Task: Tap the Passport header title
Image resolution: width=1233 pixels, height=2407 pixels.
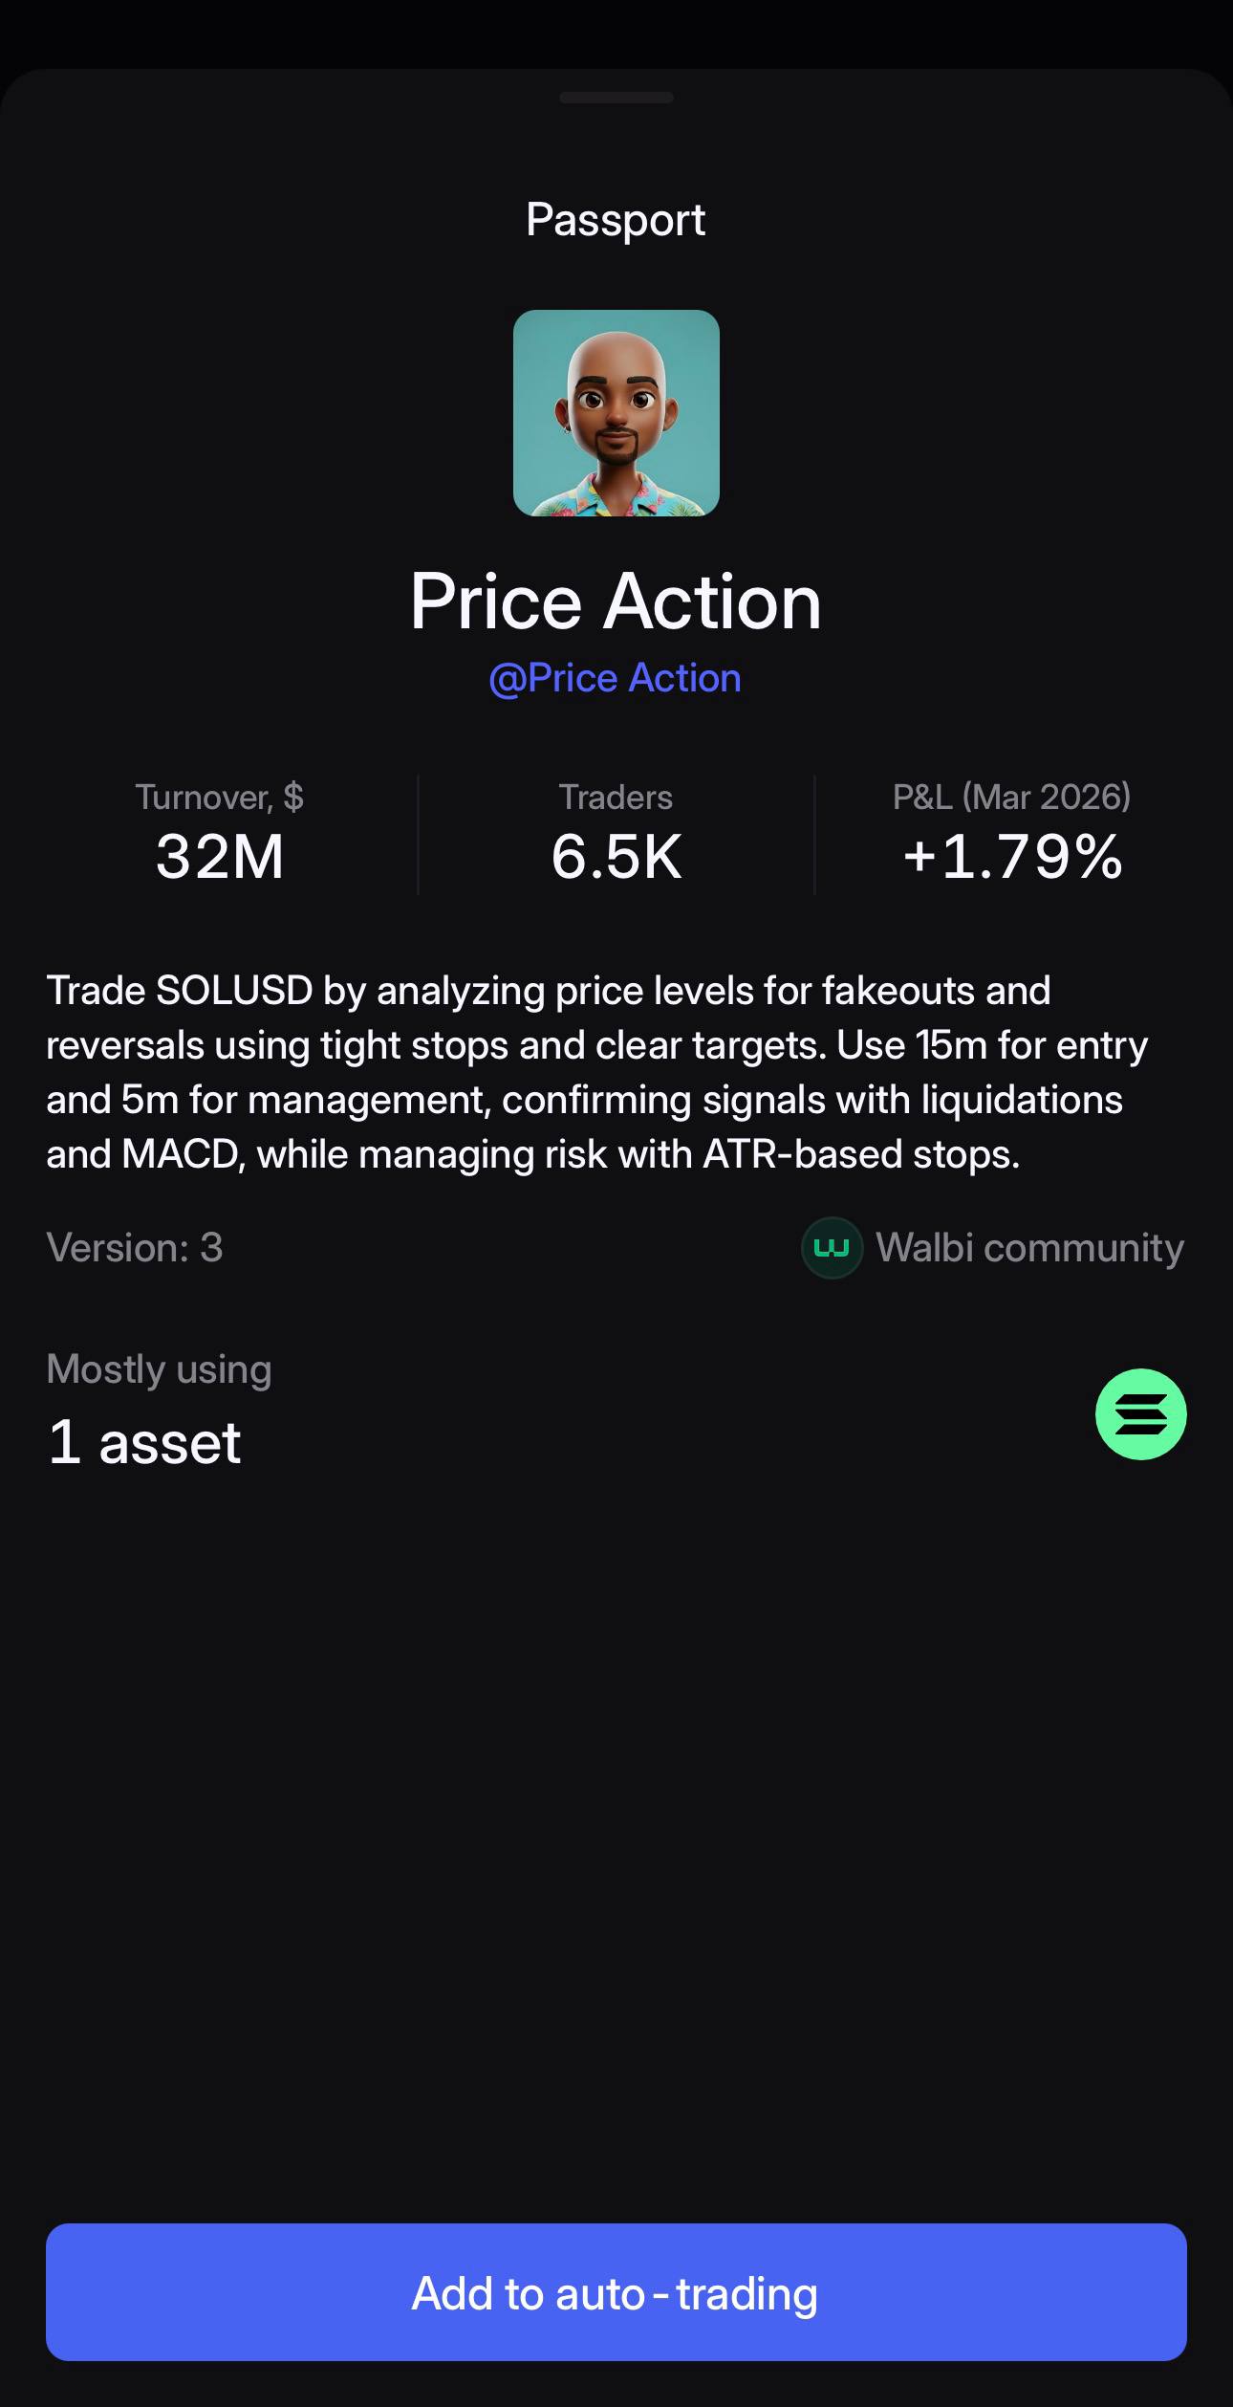Action: [616, 220]
